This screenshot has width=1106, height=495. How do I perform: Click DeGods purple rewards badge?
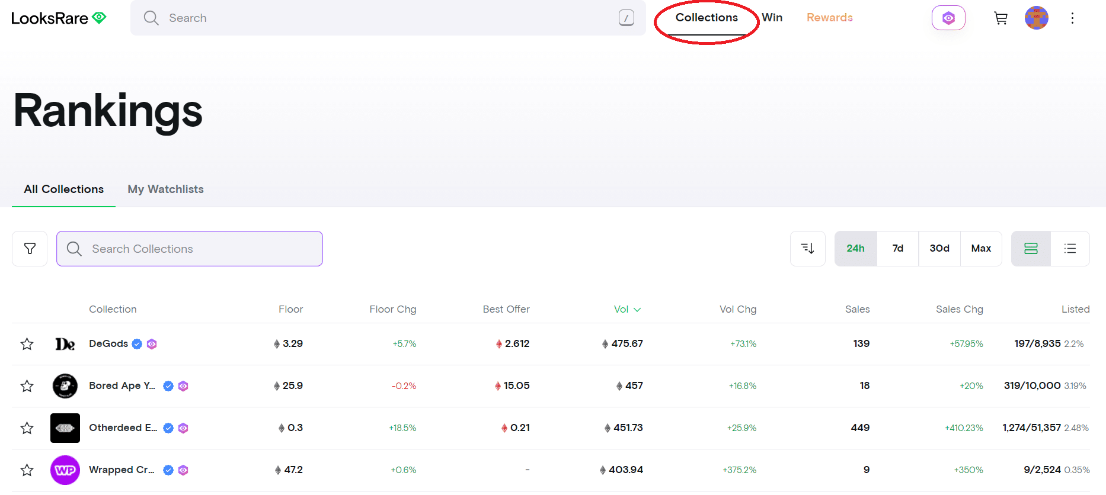tap(152, 344)
